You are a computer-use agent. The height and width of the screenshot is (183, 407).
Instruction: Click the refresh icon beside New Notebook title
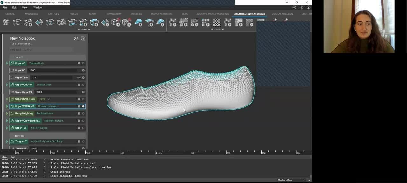tap(76, 38)
